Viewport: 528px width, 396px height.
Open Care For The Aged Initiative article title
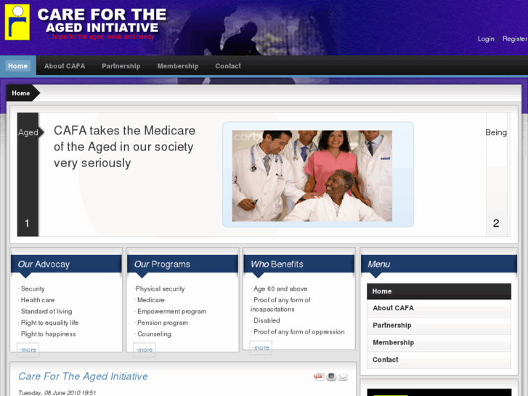[x=83, y=376]
